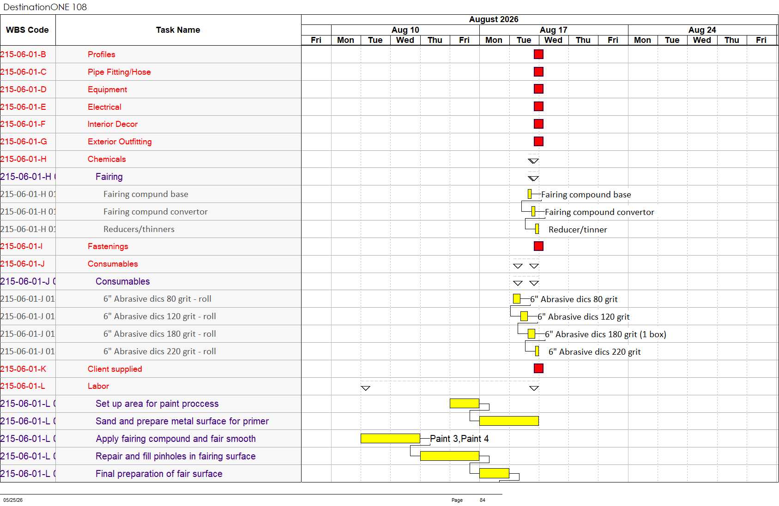Click the red milestone marker for Profiles
Viewport: 779px width, 506px height.
538,54
